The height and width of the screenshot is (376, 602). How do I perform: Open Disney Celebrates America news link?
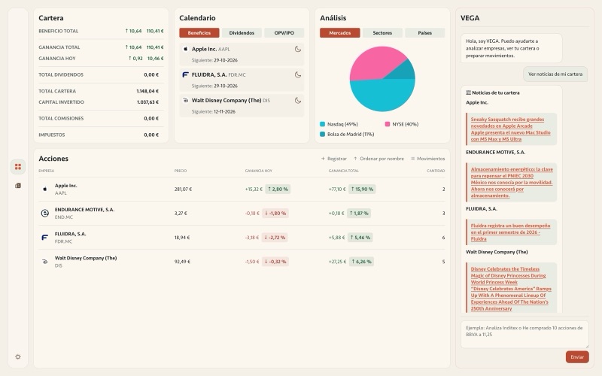click(511, 299)
